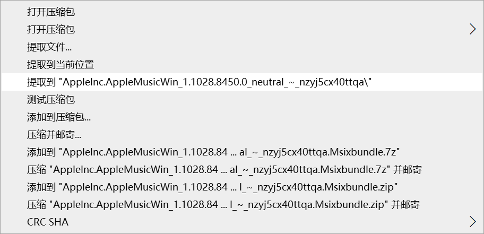The width and height of the screenshot is (484, 234).
Task: Click the test archive entry 测试压缩包
Action: coord(242,99)
